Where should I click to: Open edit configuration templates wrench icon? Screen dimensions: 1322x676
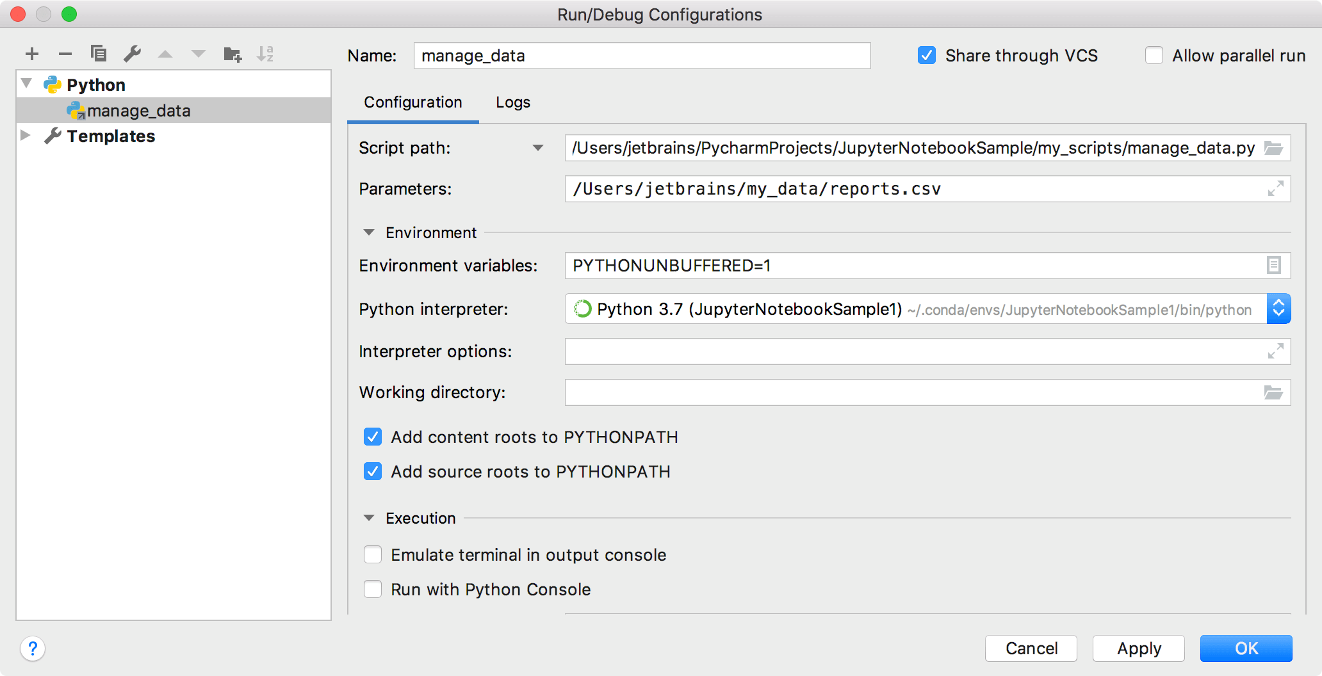tap(132, 54)
